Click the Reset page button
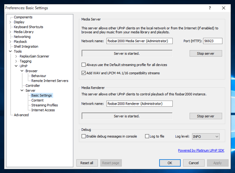The width and height of the screenshot is (235, 173). click(111, 163)
